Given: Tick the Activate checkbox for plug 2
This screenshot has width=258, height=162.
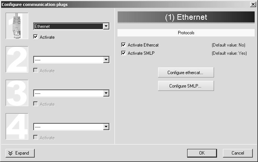Looking at the screenshot, I should [x=35, y=70].
